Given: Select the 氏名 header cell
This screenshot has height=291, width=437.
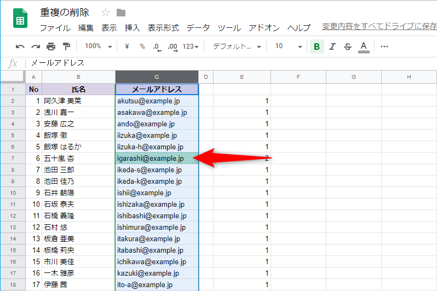Looking at the screenshot, I should click(79, 89).
